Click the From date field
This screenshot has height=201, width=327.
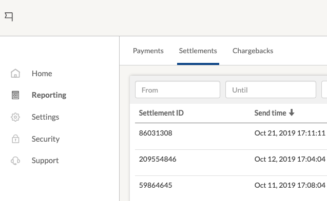178,90
